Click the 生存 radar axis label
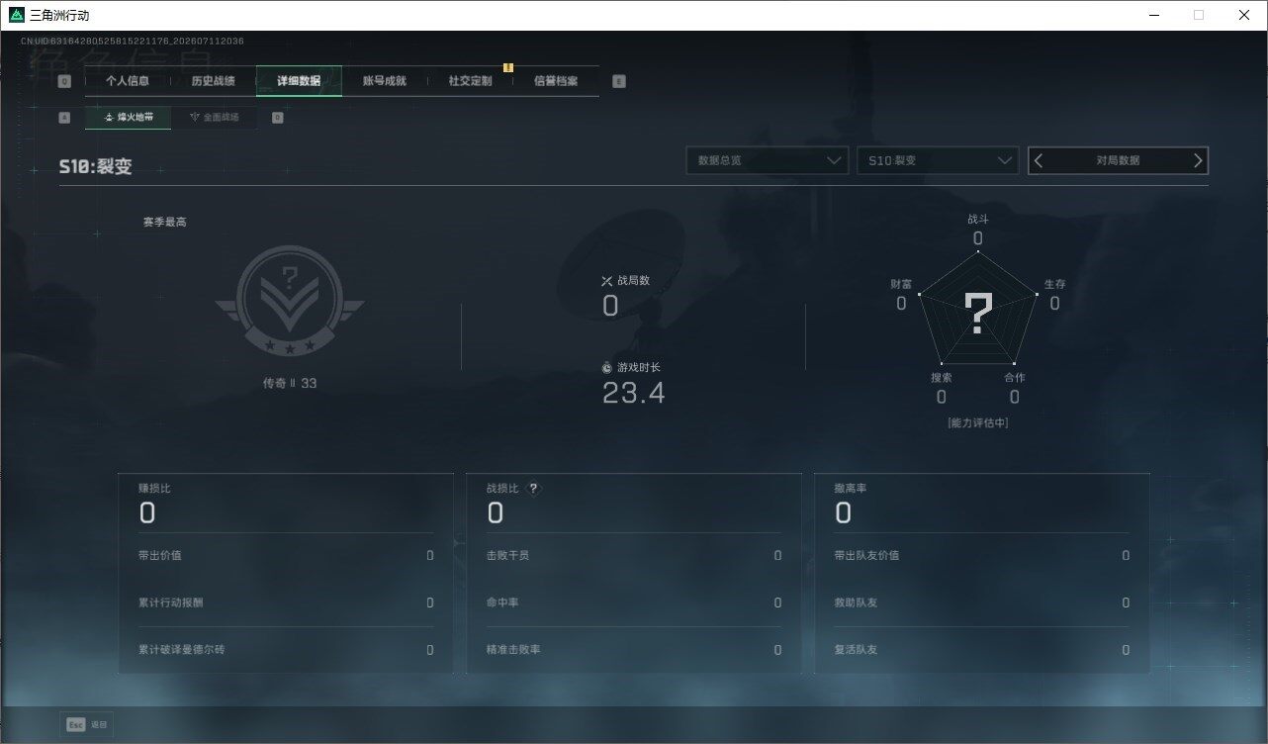Viewport: 1268px width, 744px height. (1054, 284)
